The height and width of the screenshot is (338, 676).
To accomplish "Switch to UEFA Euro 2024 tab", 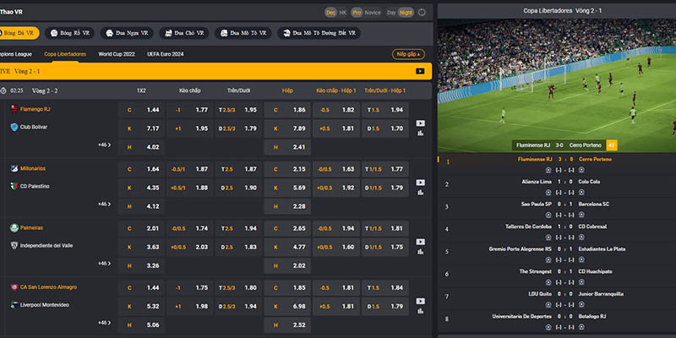I will pos(166,54).
